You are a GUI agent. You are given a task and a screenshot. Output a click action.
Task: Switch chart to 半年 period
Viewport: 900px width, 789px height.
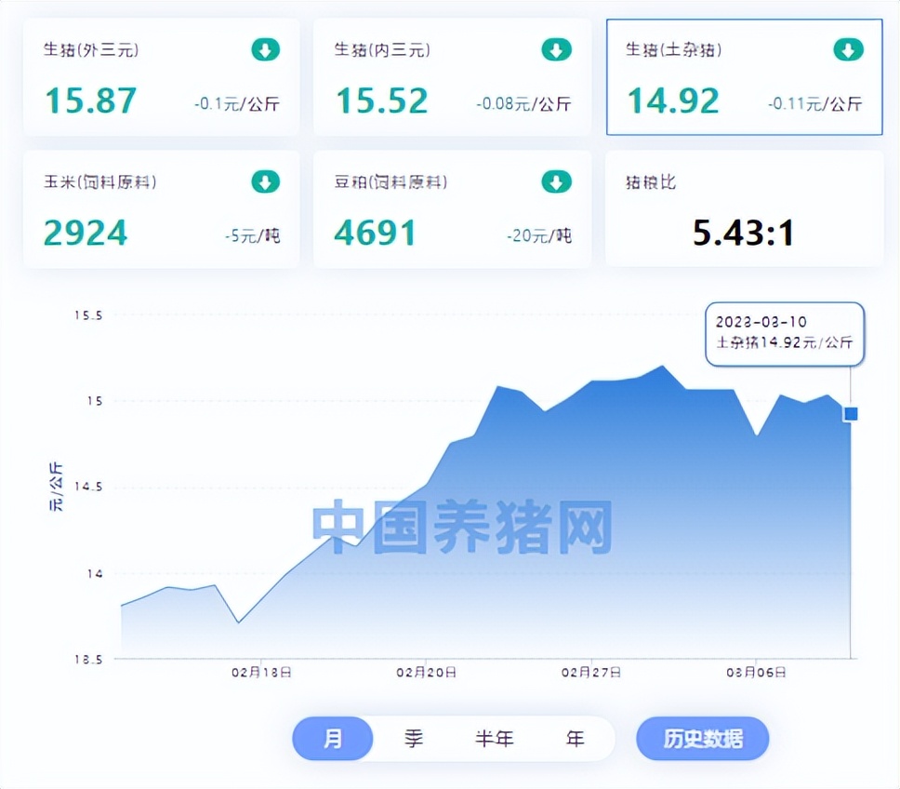[495, 739]
